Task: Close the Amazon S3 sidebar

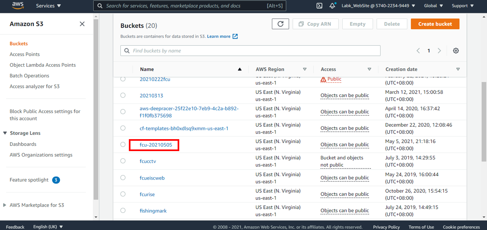Action: coord(82,24)
